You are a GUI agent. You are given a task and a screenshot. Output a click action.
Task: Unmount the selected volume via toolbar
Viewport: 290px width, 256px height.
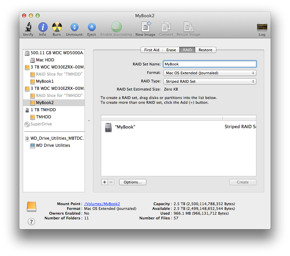tap(74, 27)
